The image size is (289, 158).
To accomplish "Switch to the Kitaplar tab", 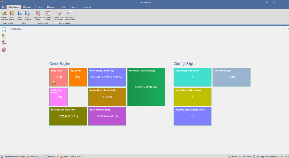I will (x=27, y=7).
